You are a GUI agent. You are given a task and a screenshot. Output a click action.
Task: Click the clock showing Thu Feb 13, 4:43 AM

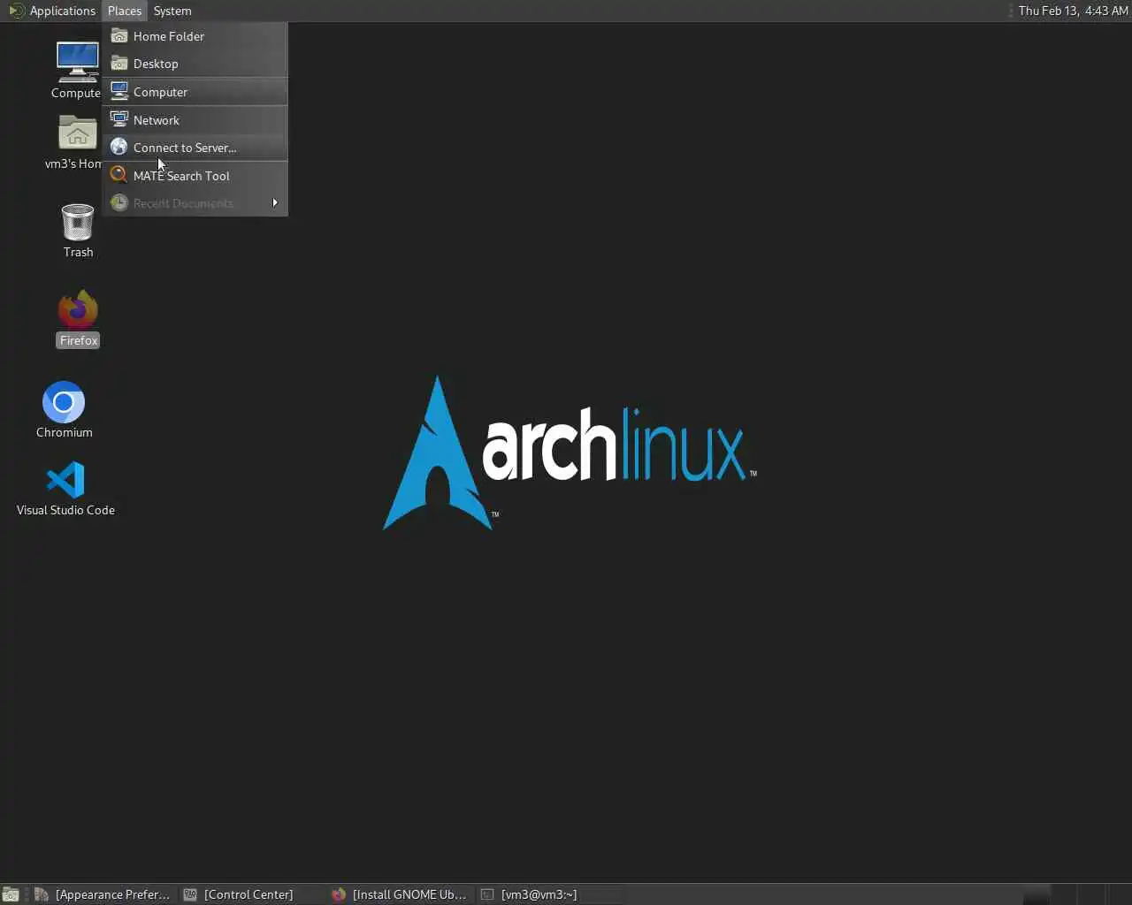click(1073, 11)
